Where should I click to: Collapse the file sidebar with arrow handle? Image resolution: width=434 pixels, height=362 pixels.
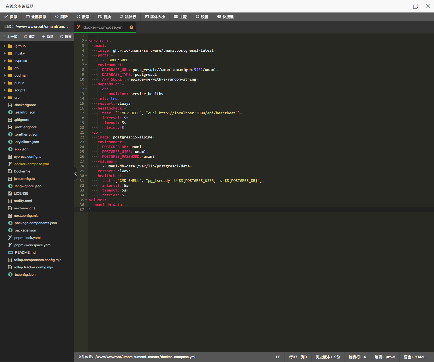pos(76,174)
